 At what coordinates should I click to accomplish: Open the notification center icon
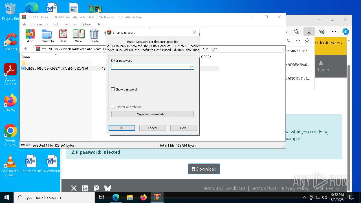352,197
